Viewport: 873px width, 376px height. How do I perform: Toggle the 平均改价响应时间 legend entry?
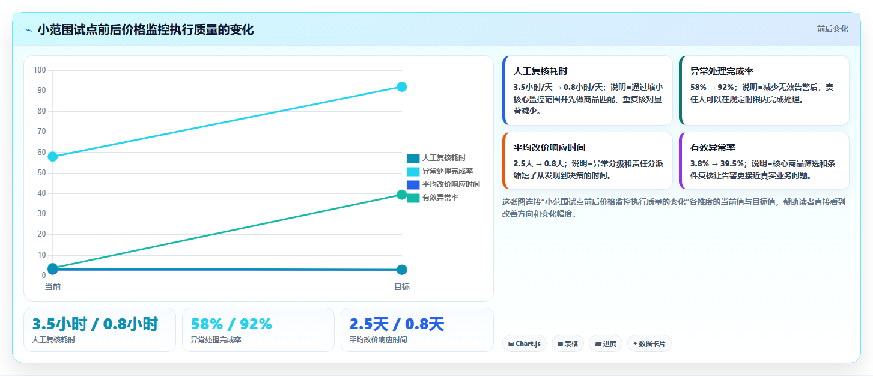tap(443, 184)
